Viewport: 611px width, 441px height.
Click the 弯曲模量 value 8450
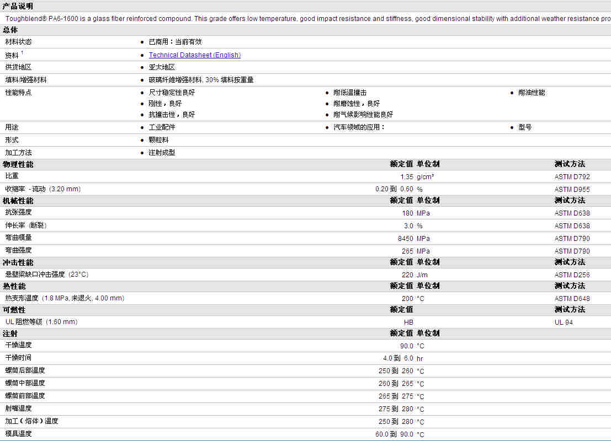tap(405, 239)
